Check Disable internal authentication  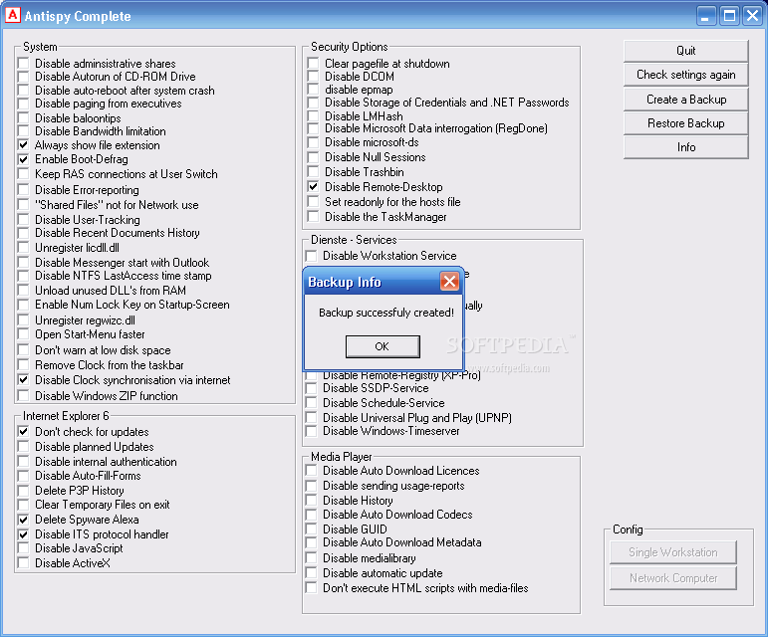point(23,462)
